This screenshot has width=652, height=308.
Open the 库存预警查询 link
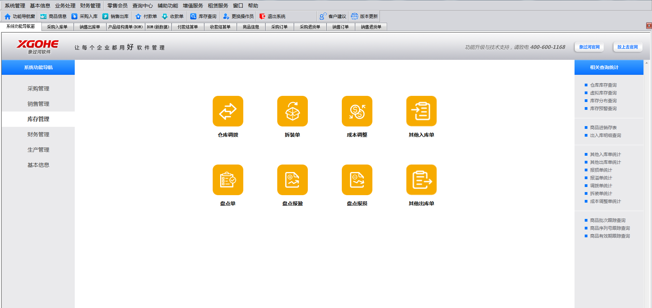pos(603,108)
